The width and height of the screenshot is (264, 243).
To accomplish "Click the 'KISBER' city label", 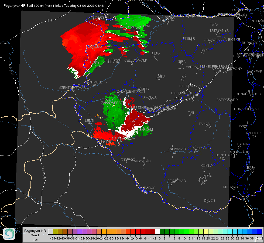I will coord(189,38).
